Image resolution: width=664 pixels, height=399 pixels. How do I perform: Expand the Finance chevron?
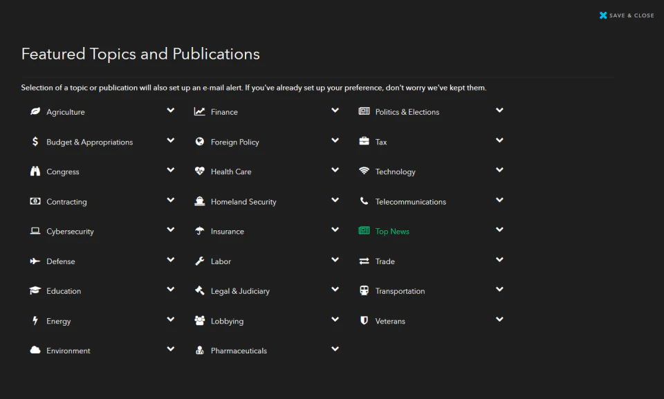[335, 110]
